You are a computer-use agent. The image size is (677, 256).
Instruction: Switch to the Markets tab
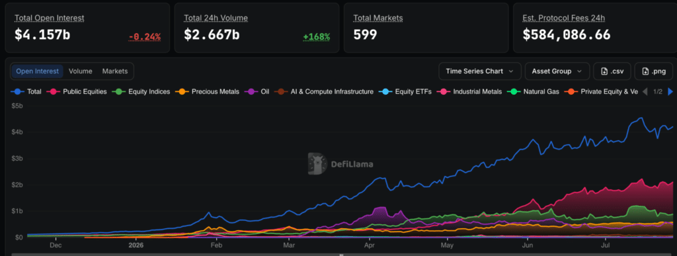[x=115, y=71]
